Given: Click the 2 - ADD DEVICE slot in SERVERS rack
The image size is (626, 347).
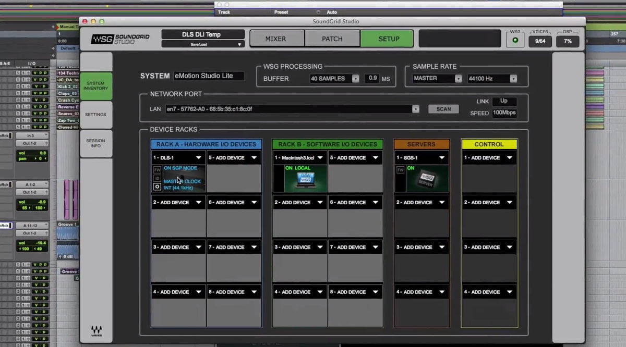Looking at the screenshot, I should (420, 202).
